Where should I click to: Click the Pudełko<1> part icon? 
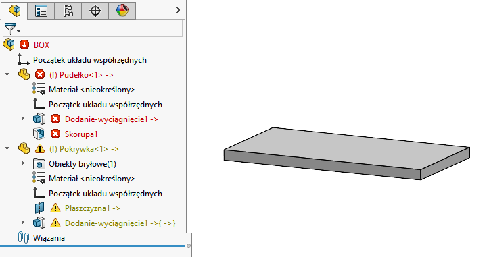click(x=24, y=75)
